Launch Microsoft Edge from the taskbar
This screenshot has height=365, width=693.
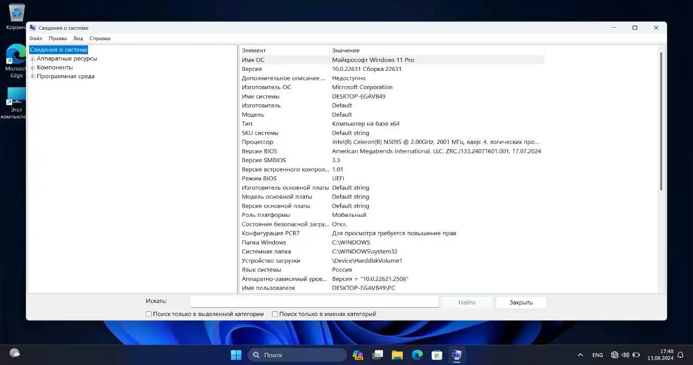417,355
